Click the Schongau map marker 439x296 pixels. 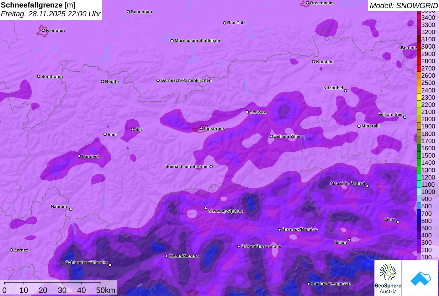coord(128,12)
